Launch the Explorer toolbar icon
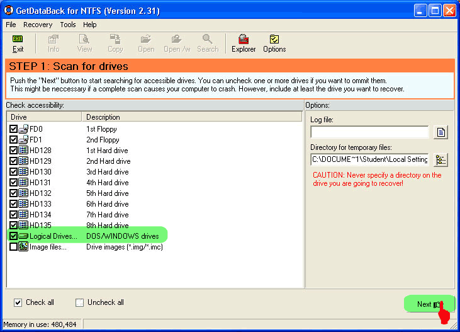Viewport: 460px width, 332px height. pos(244,39)
